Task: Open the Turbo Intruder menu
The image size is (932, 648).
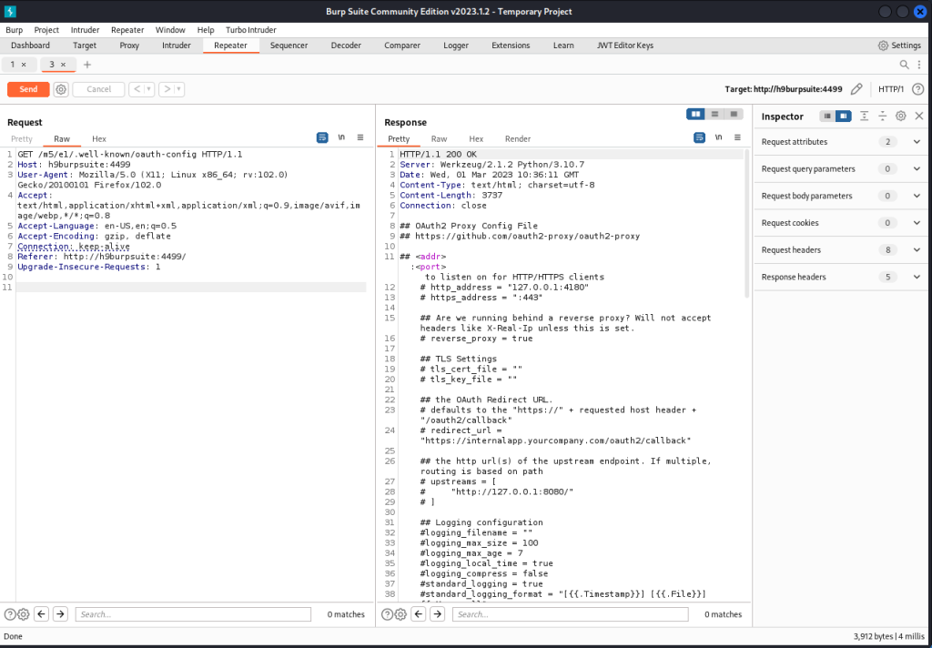Action: tap(251, 30)
